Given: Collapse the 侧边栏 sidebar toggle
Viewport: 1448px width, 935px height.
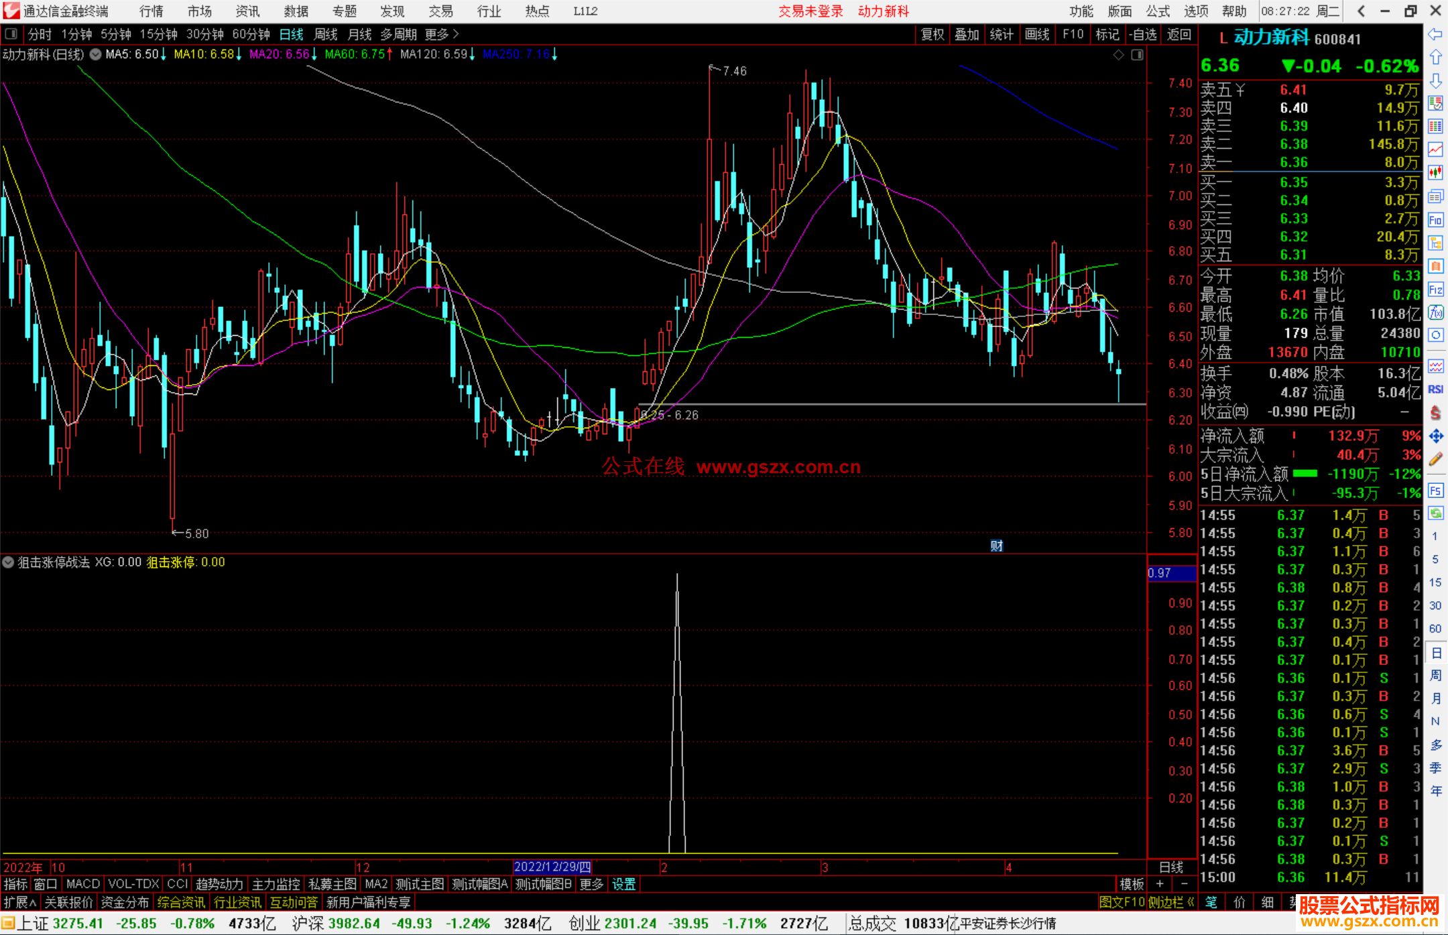Looking at the screenshot, I should [x=1170, y=902].
